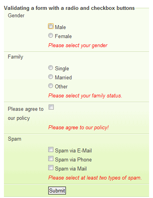Pick the Other family status radio
Image resolution: width=153 pixels, height=198 pixels.
pos(51,86)
